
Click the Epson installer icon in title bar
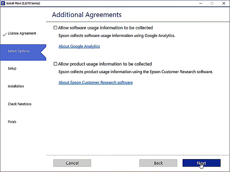3,3
